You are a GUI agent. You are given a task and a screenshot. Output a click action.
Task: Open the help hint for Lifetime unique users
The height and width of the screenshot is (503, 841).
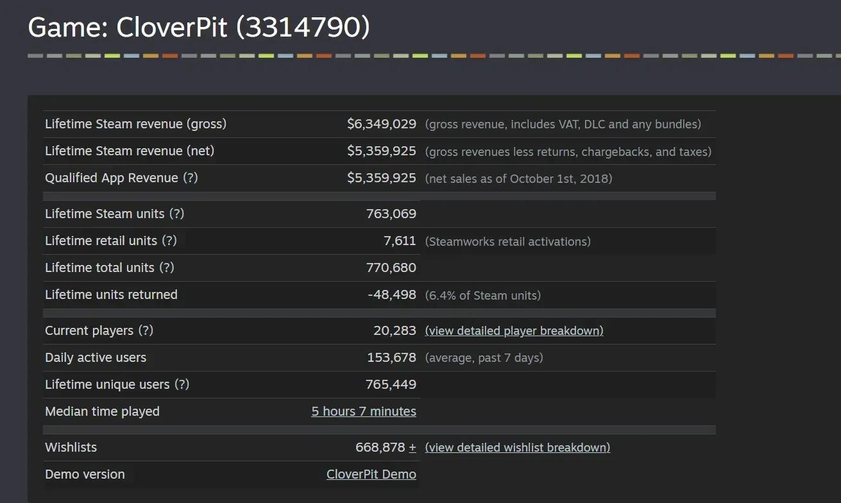[182, 384]
